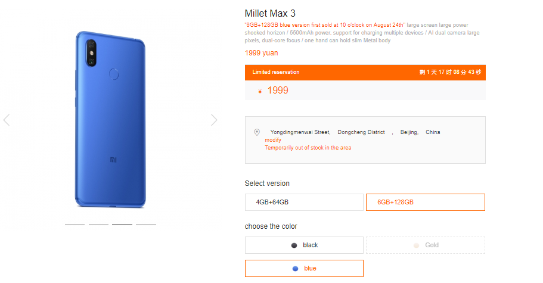Select the 4GB+64GB version
543x283 pixels.
304,203
